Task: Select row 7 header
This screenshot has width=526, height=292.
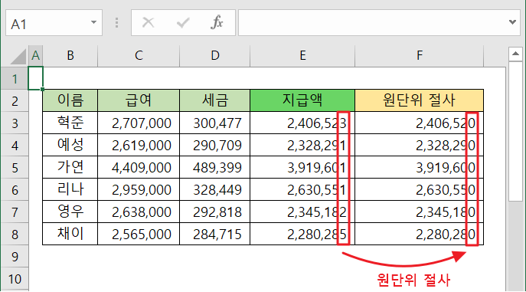Action: pyautogui.click(x=15, y=212)
